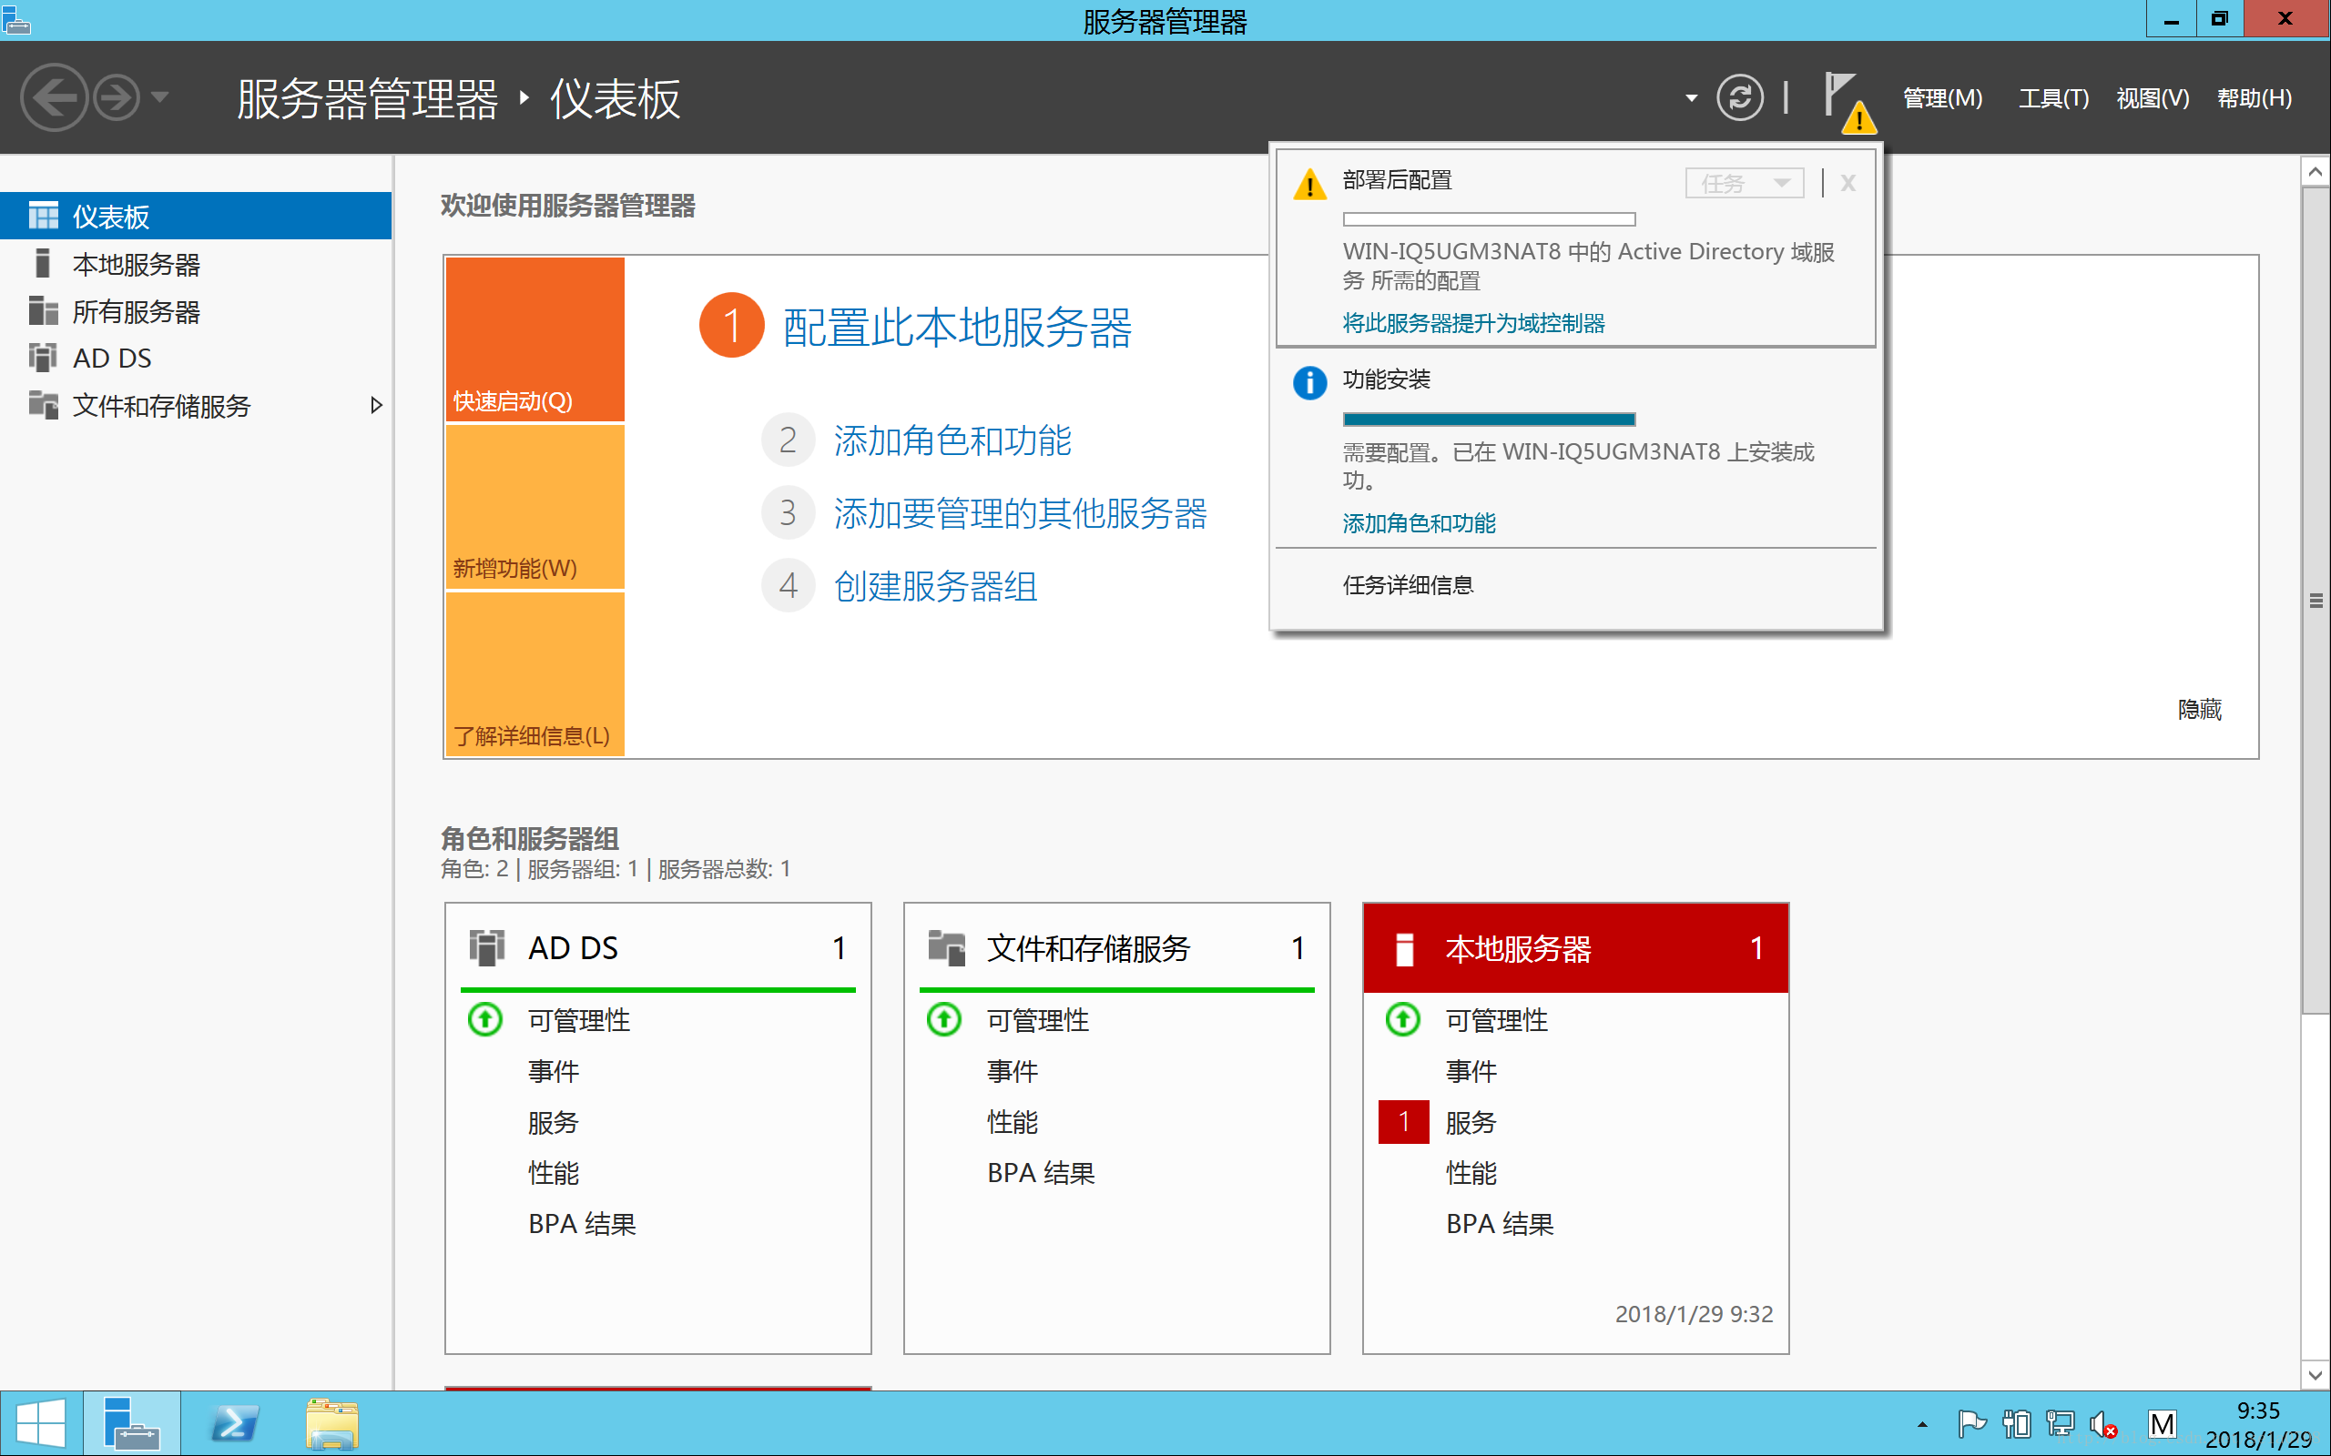Click green manageability icon in 文件和存储服务 tile
The image size is (2331, 1456).
click(944, 1019)
